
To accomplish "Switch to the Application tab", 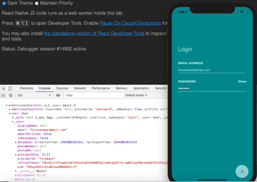I will [141, 88].
